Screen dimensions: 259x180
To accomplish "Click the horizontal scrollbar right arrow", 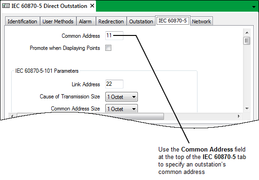I will tap(239, 116).
